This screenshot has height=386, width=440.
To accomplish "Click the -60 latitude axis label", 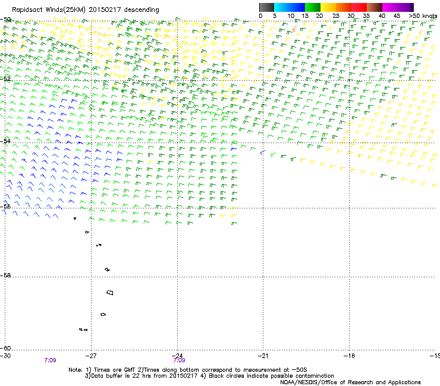I will tap(5, 348).
